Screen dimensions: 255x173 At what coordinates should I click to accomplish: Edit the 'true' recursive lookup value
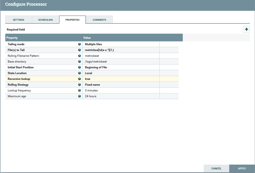(x=121, y=79)
